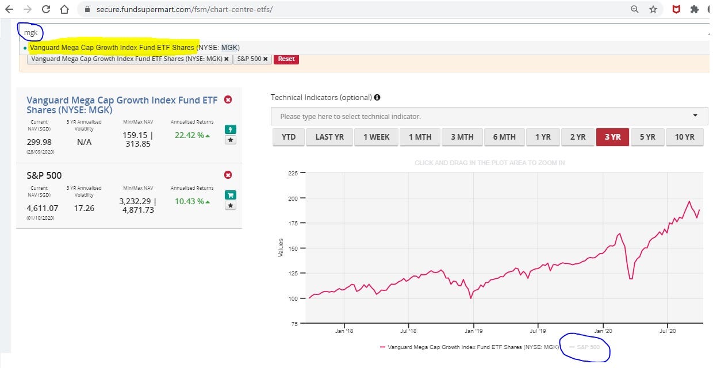Click MGK current NAV 299.98

point(39,142)
